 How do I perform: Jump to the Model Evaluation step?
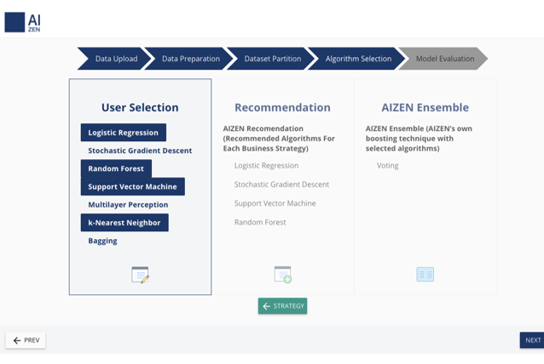[444, 59]
